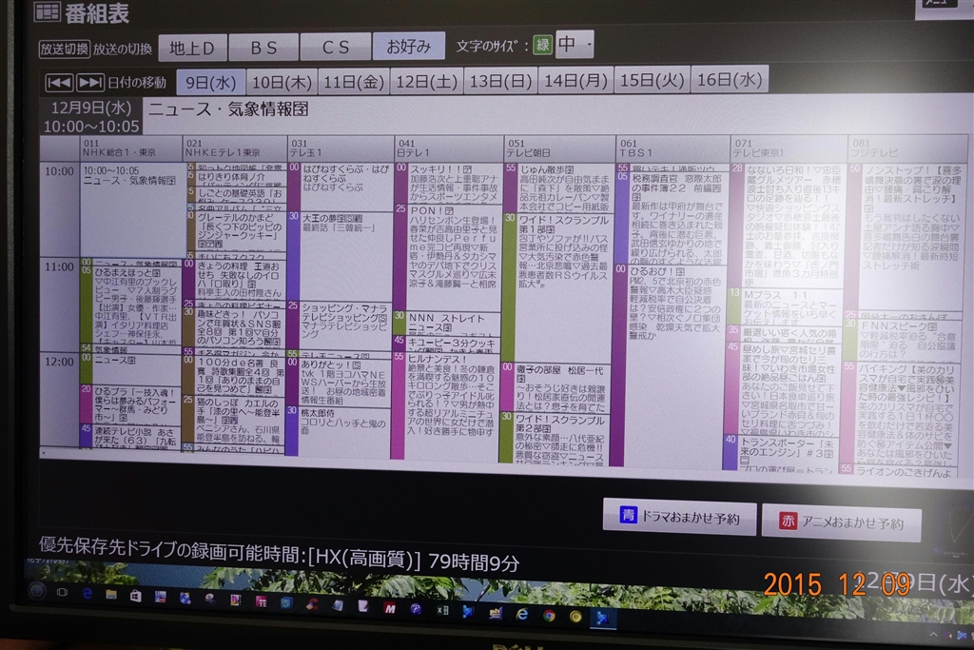Screen dimensions: 974x650
Task: Select the 071 テレビ東京1 channel header
Action: (x=789, y=148)
